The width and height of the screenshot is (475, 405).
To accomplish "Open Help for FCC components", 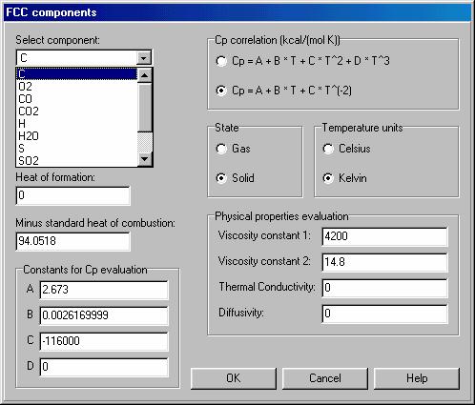I will tap(417, 378).
